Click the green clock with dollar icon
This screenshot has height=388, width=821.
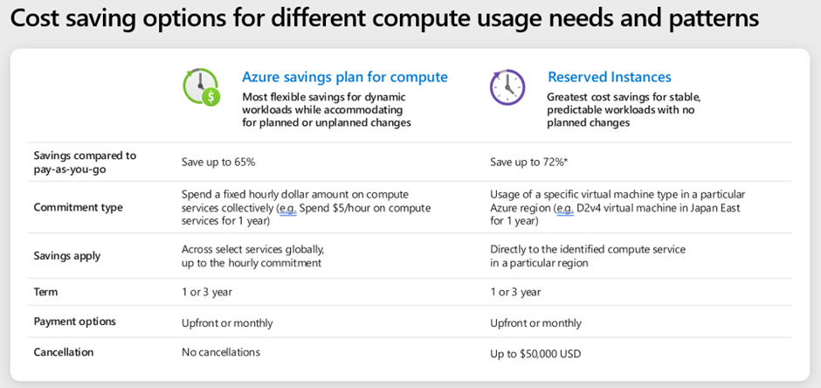coord(201,87)
